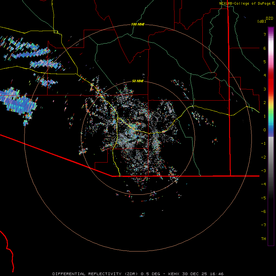Click the 4 value on the color scale
276x276 pixels.
(265, 75)
